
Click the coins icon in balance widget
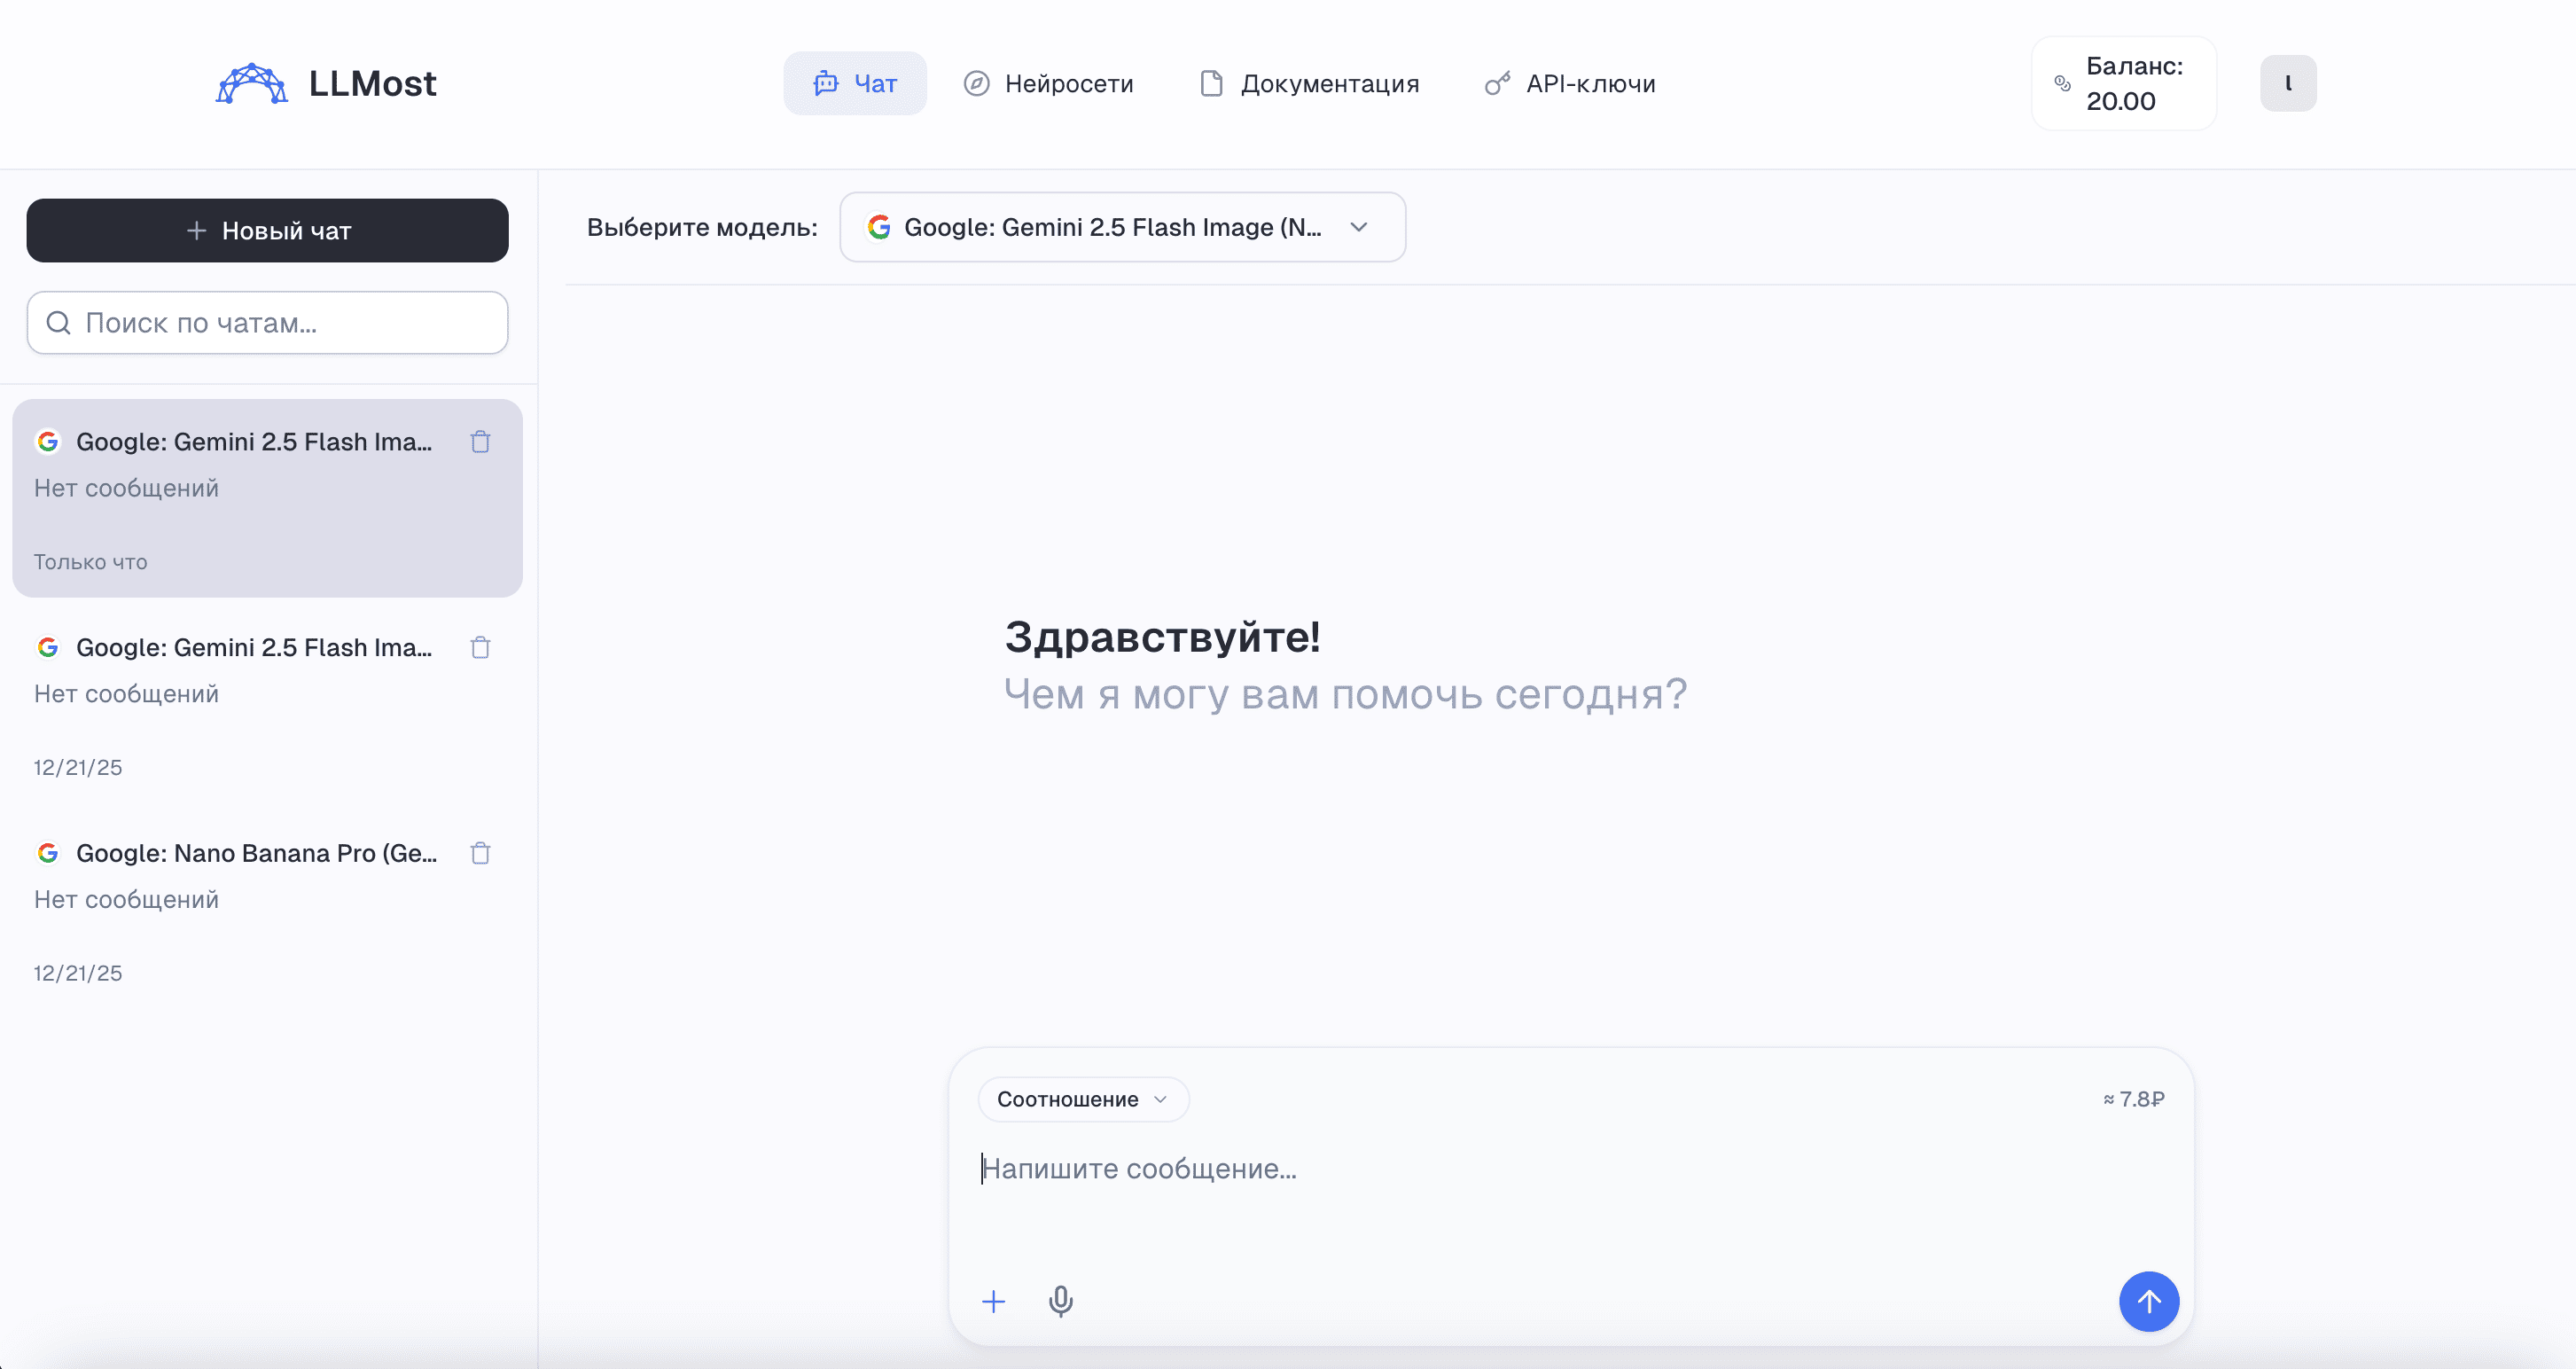2062,83
